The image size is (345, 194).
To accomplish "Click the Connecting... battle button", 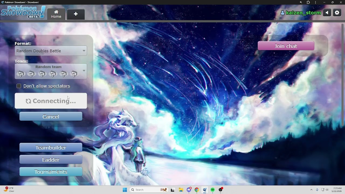I will pyautogui.click(x=51, y=101).
